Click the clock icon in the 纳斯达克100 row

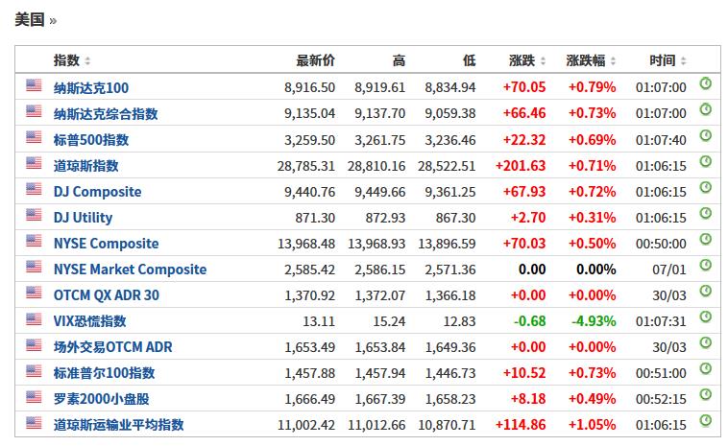click(705, 83)
